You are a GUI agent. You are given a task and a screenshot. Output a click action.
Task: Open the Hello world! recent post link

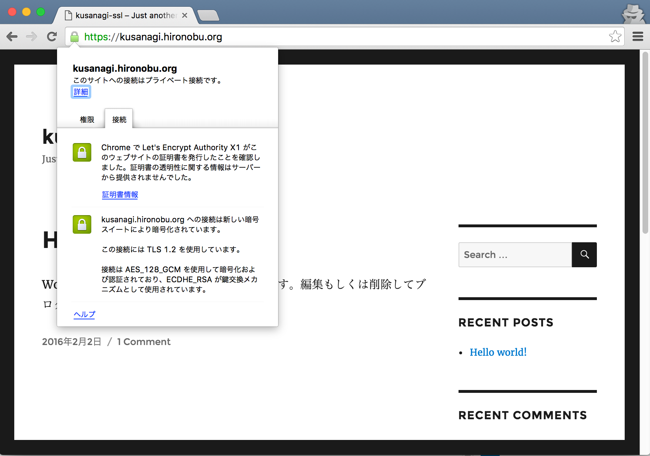(498, 352)
